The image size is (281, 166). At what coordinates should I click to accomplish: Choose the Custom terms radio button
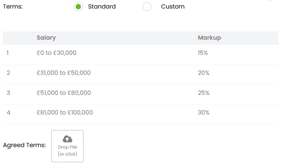pos(147,7)
